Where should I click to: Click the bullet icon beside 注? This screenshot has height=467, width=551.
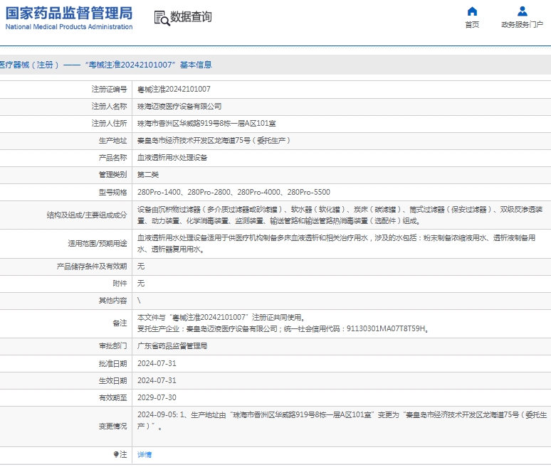coord(116,454)
